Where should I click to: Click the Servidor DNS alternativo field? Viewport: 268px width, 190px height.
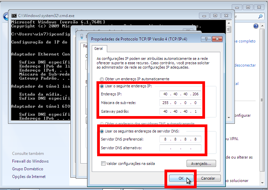(x=180, y=148)
